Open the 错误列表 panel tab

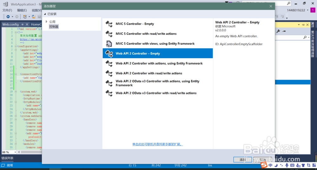pyautogui.click(x=8, y=158)
